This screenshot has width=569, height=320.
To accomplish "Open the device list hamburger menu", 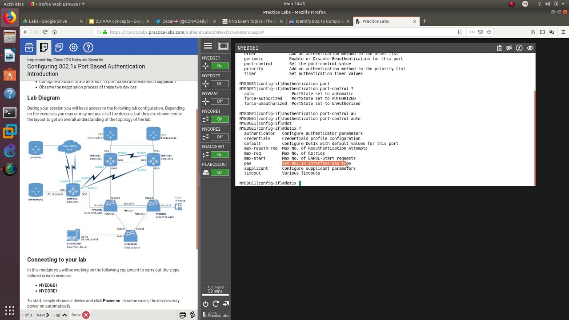I will pyautogui.click(x=208, y=46).
